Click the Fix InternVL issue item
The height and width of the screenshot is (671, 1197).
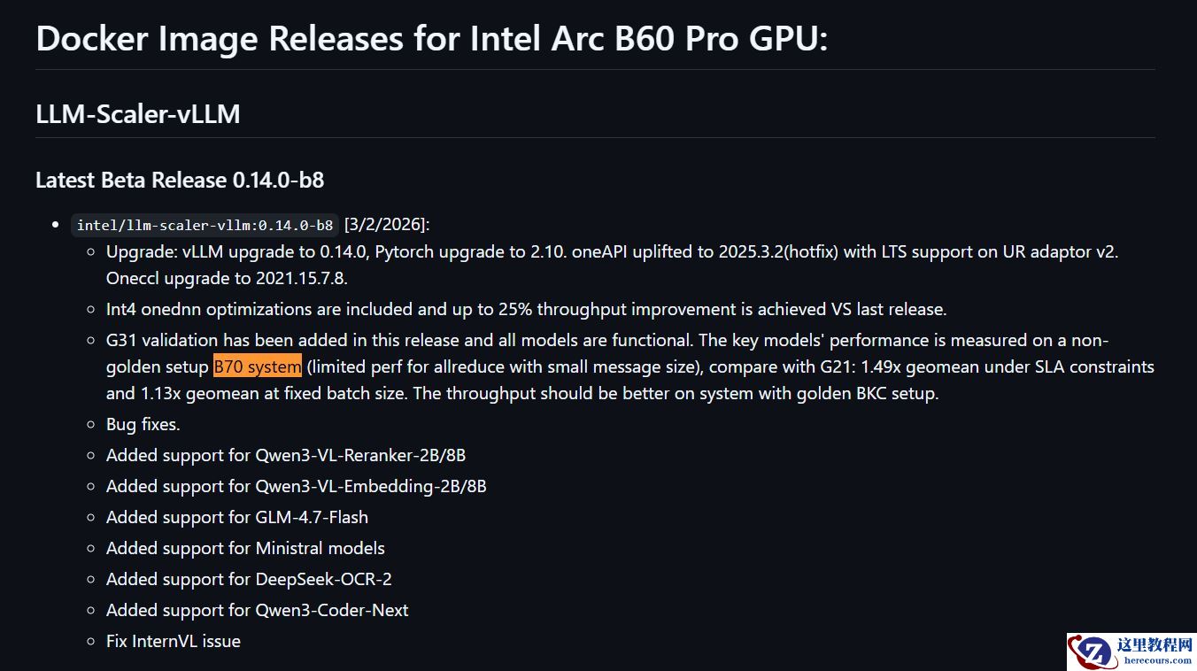(x=174, y=641)
